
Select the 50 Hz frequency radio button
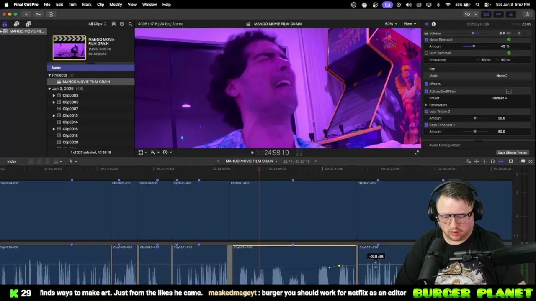pos(479,60)
